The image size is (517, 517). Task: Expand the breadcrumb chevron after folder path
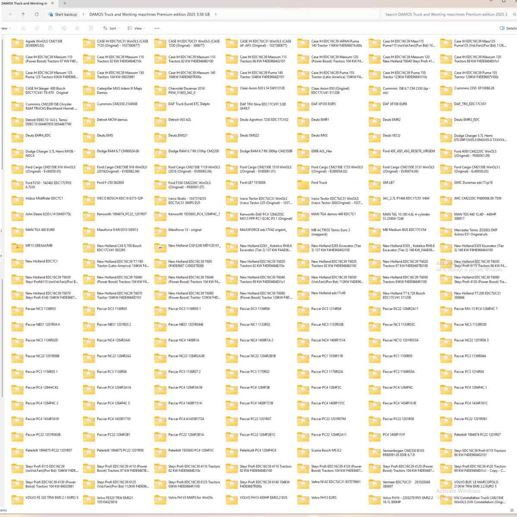[x=216, y=14]
